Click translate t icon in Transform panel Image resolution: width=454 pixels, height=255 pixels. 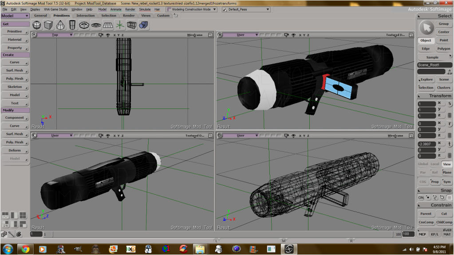click(x=450, y=144)
